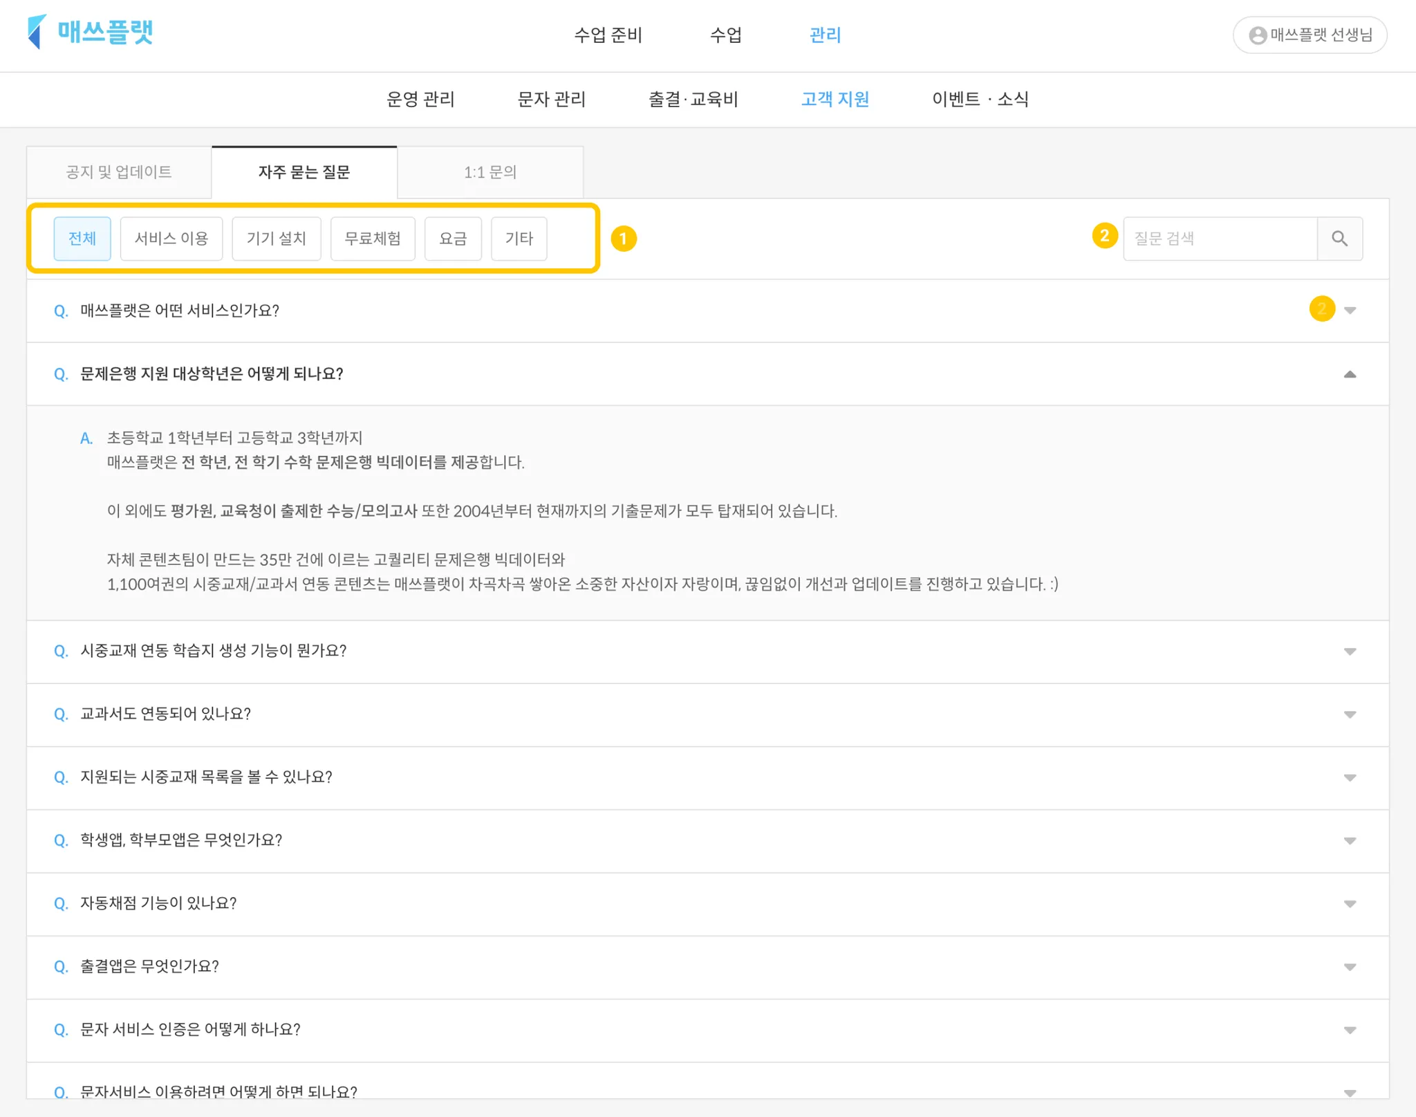Filter FAQs by 무료체험

tap(373, 239)
